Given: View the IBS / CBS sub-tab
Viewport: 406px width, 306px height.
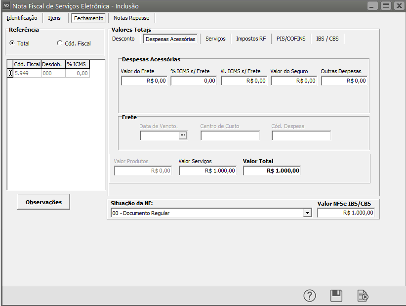Looking at the screenshot, I should tap(327, 39).
